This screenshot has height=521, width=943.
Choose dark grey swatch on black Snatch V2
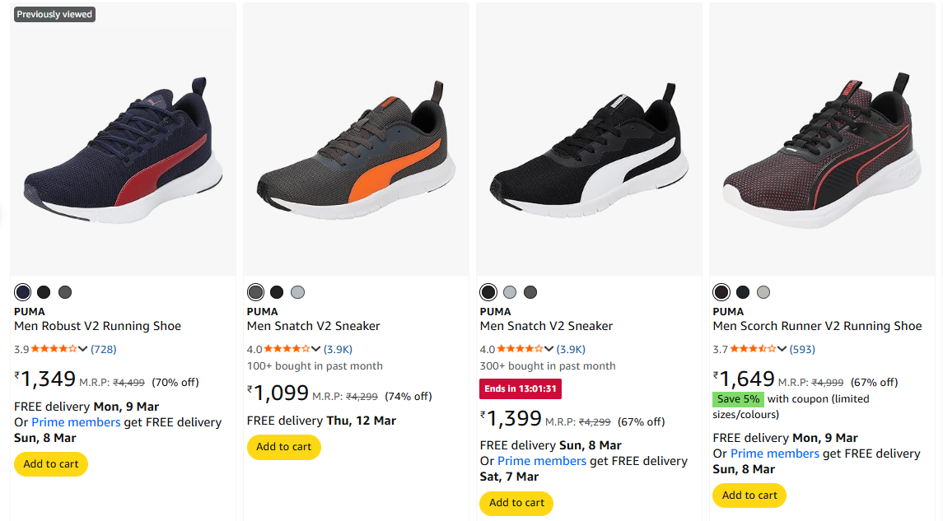pyautogui.click(x=530, y=292)
